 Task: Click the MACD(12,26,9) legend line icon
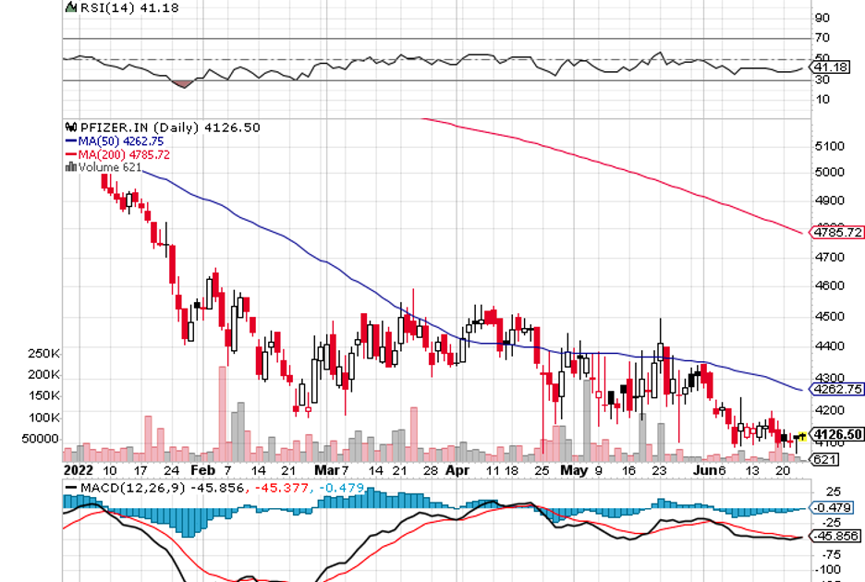[71, 487]
